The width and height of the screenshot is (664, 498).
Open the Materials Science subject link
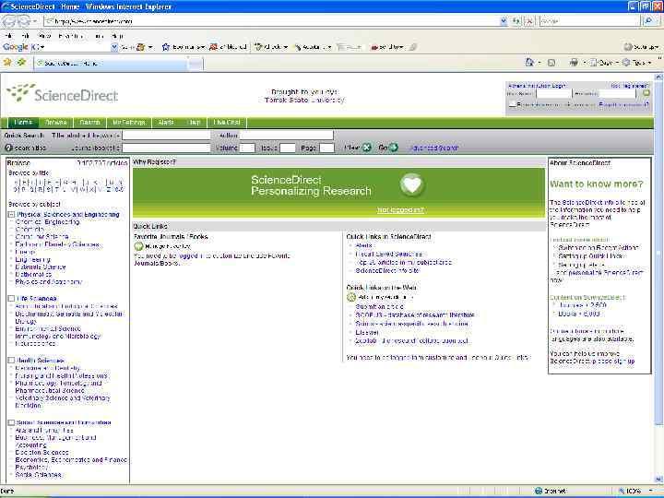41,267
